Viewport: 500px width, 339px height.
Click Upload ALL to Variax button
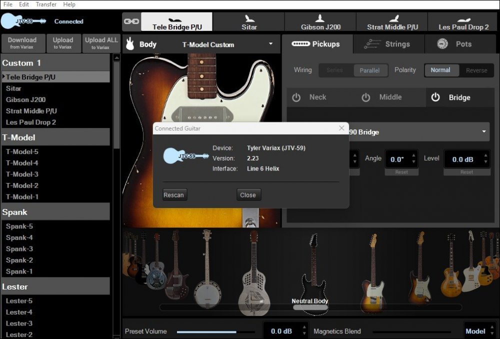tap(101, 43)
